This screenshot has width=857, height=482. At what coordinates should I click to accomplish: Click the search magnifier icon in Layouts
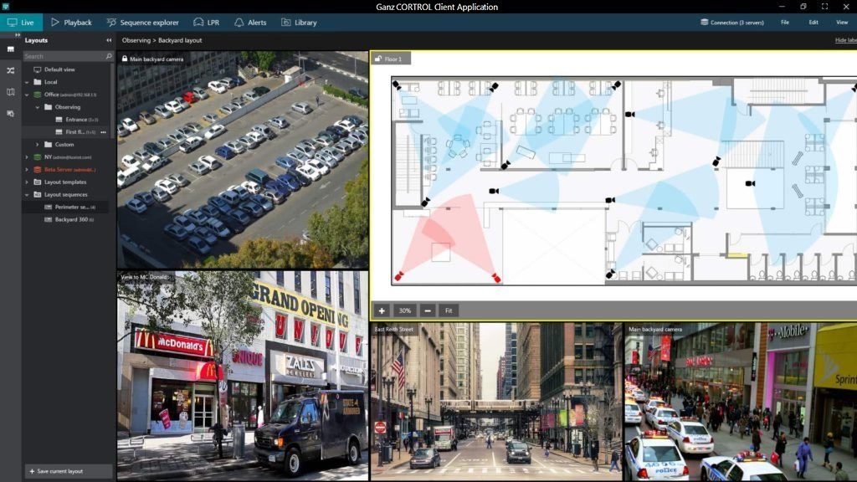coord(108,56)
